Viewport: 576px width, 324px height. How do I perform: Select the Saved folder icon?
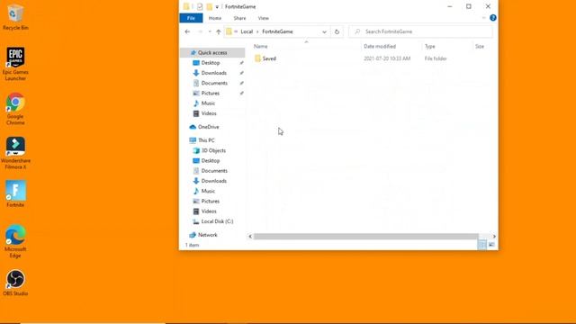click(258, 58)
